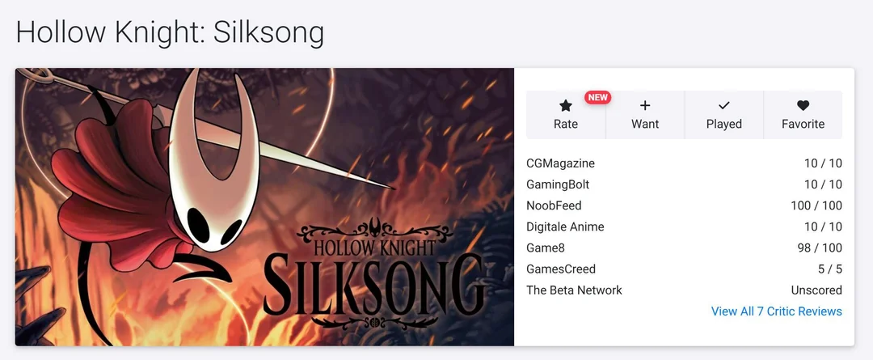873x360 pixels.
Task: Open the Digitale Anime review
Action: (685, 227)
